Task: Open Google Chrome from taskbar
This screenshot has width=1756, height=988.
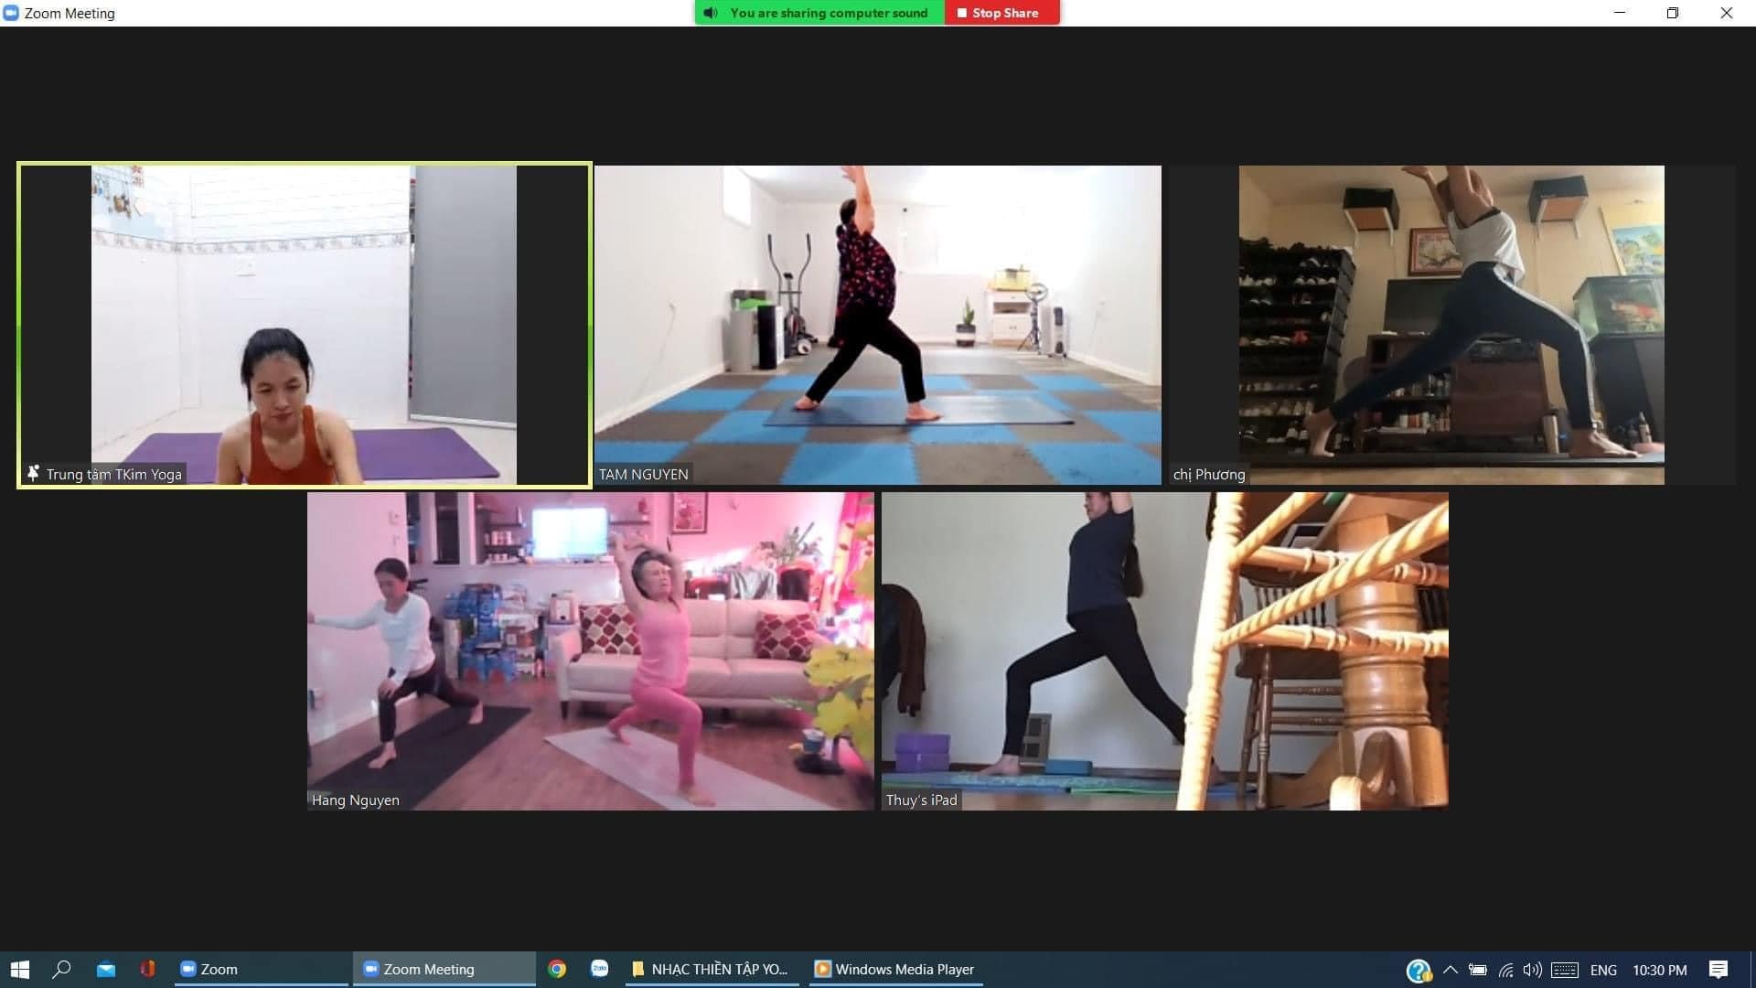Action: pos(557,969)
